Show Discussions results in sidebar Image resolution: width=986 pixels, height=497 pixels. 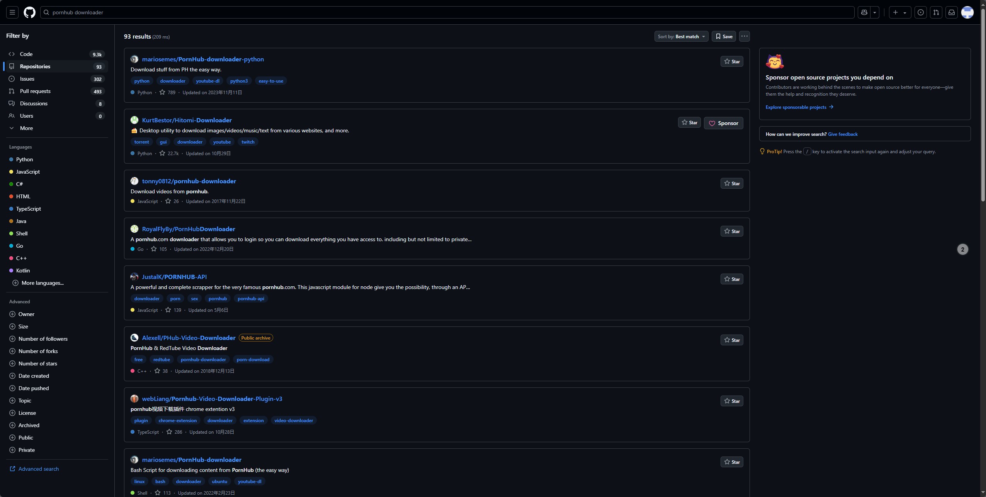coord(57,103)
